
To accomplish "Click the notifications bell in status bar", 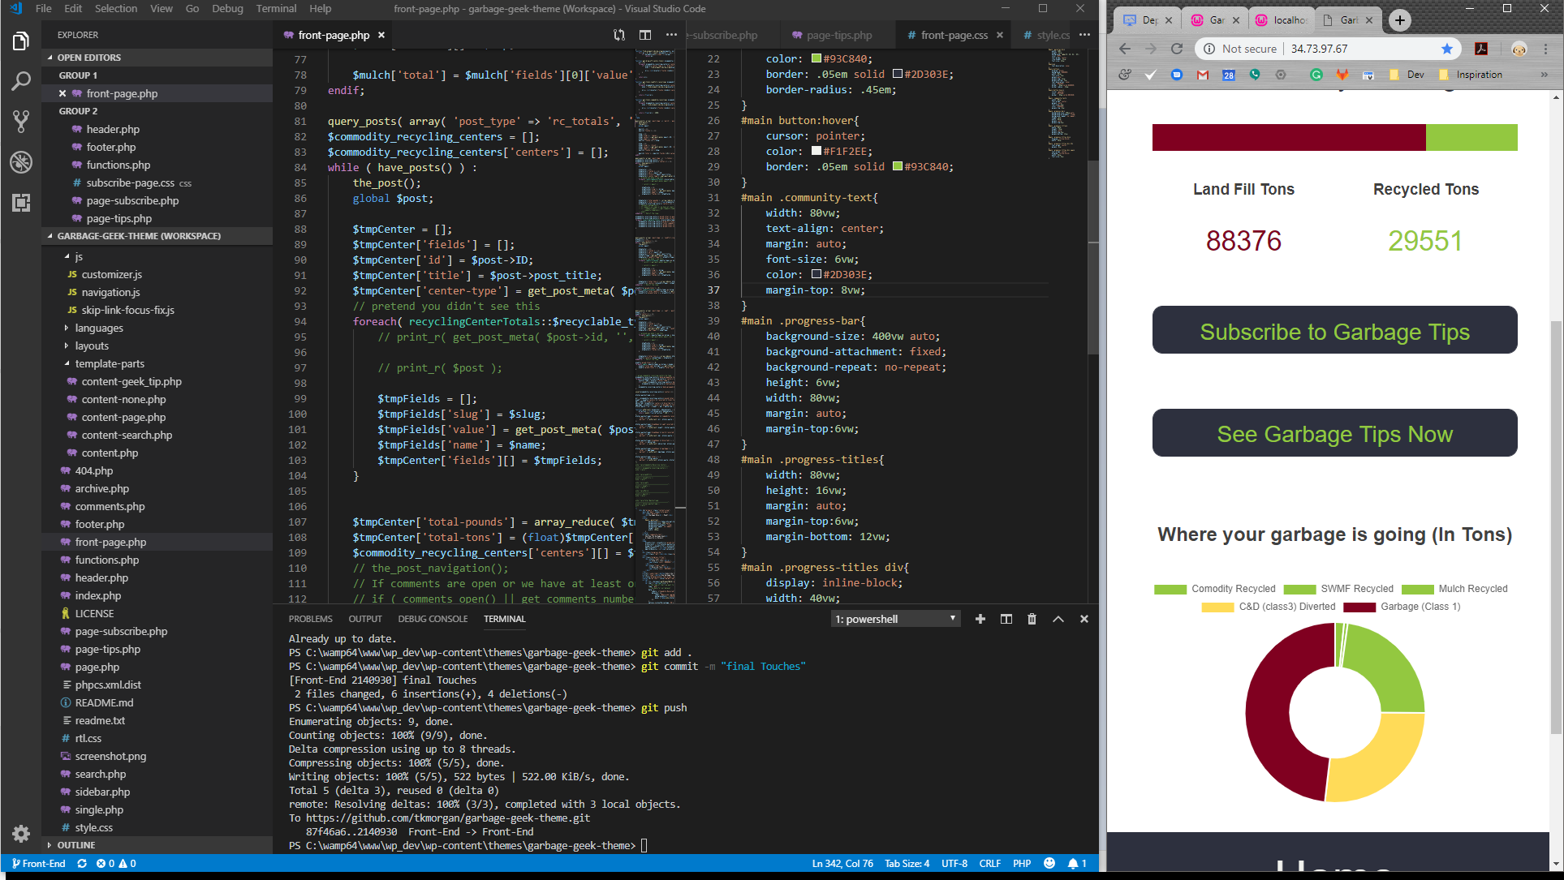I will pyautogui.click(x=1073, y=864).
